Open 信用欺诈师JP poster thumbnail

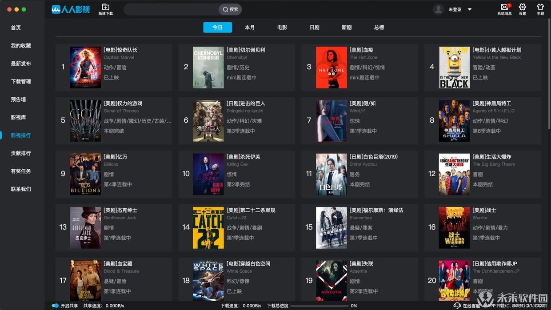click(x=454, y=281)
